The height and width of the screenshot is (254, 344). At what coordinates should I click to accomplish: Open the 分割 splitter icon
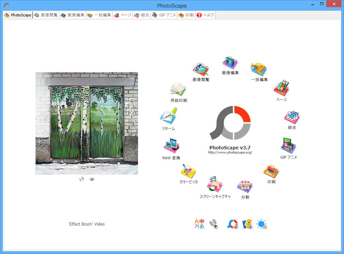click(x=245, y=186)
